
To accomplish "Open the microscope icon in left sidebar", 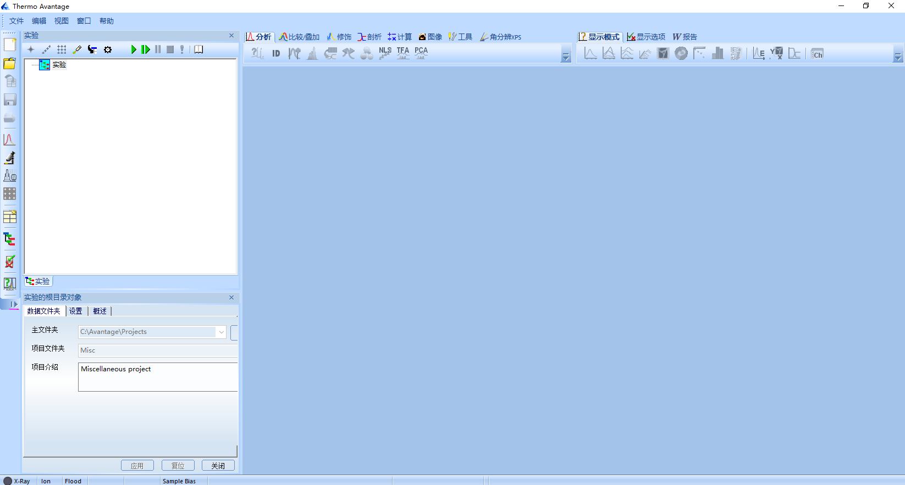I will (10, 158).
